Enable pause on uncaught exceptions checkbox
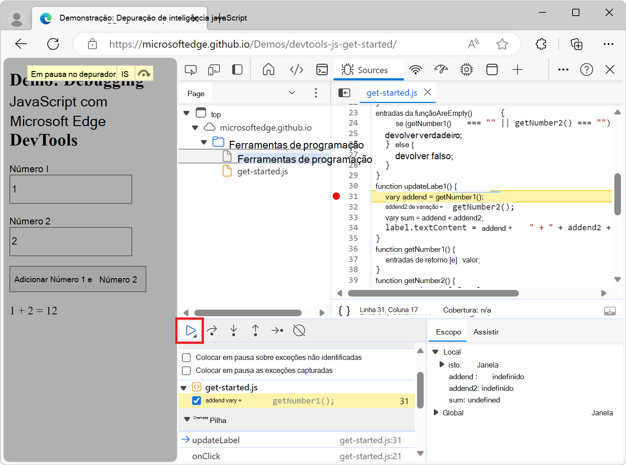This screenshot has height=465, width=626. point(187,358)
